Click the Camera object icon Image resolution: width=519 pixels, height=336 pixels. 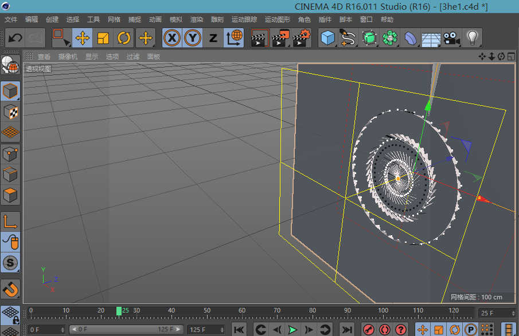451,38
